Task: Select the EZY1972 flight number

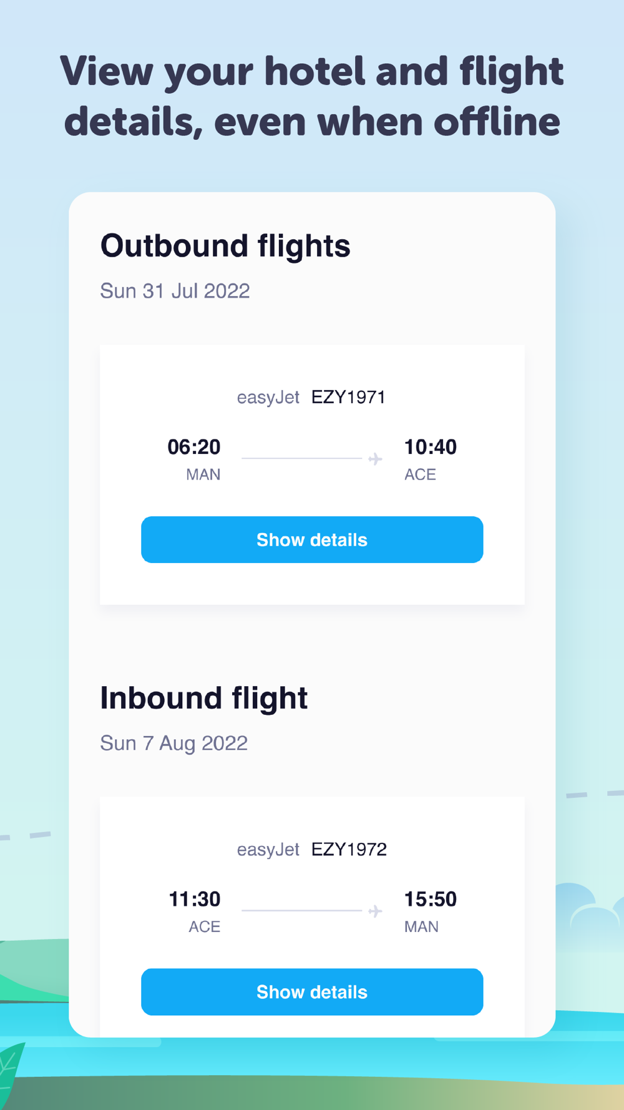Action: pos(349,849)
